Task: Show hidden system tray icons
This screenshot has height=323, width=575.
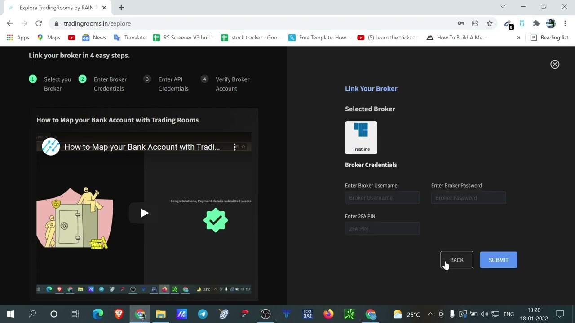Action: click(x=430, y=314)
